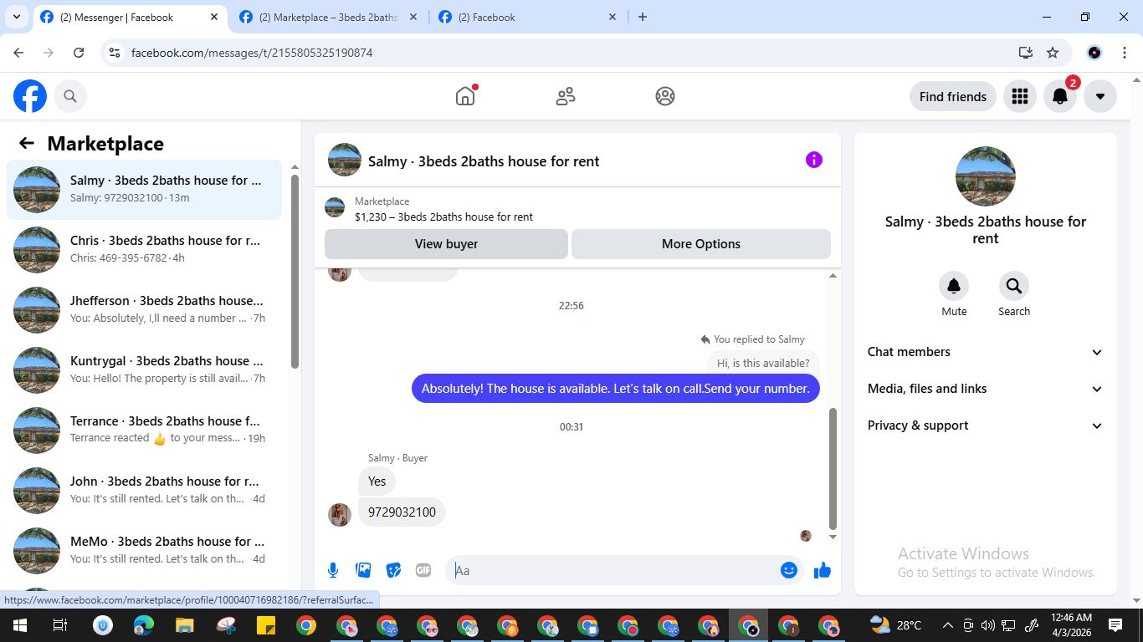This screenshot has width=1143, height=642.
Task: Reload the current page
Action: pyautogui.click(x=79, y=53)
